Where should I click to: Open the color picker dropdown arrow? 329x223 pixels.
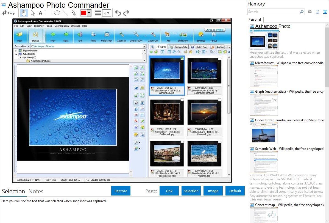89,13
